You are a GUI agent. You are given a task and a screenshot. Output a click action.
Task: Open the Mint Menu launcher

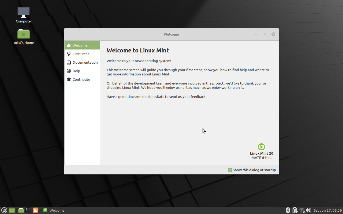(4, 210)
